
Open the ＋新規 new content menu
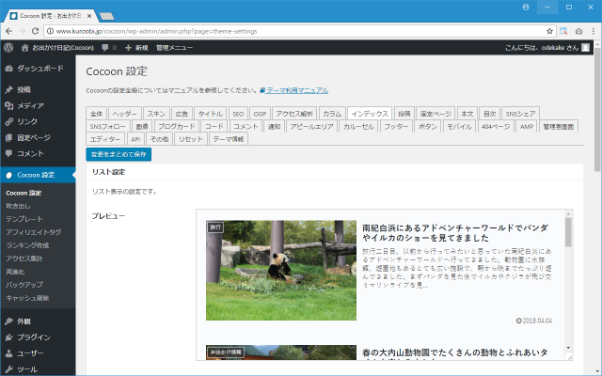pos(136,47)
